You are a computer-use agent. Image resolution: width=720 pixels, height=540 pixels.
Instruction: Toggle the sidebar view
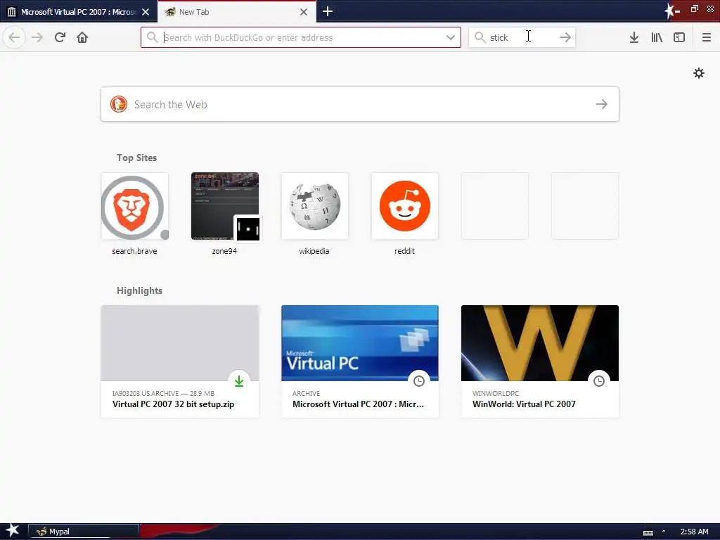[x=679, y=37]
